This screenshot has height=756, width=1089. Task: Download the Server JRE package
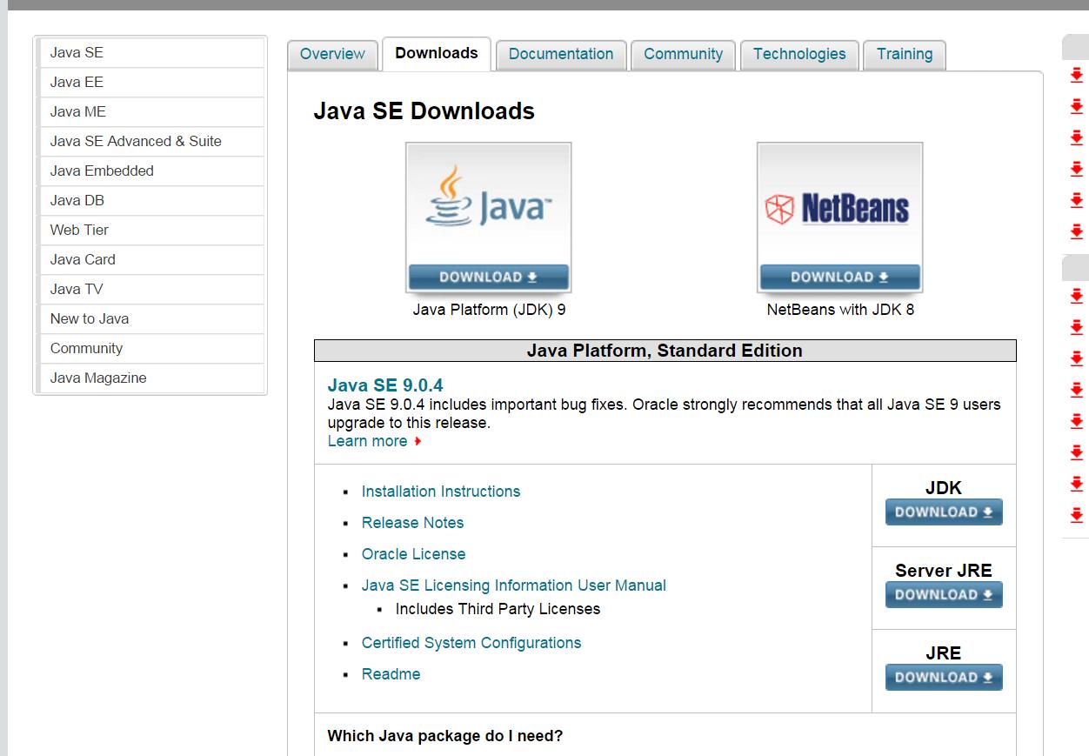[944, 595]
